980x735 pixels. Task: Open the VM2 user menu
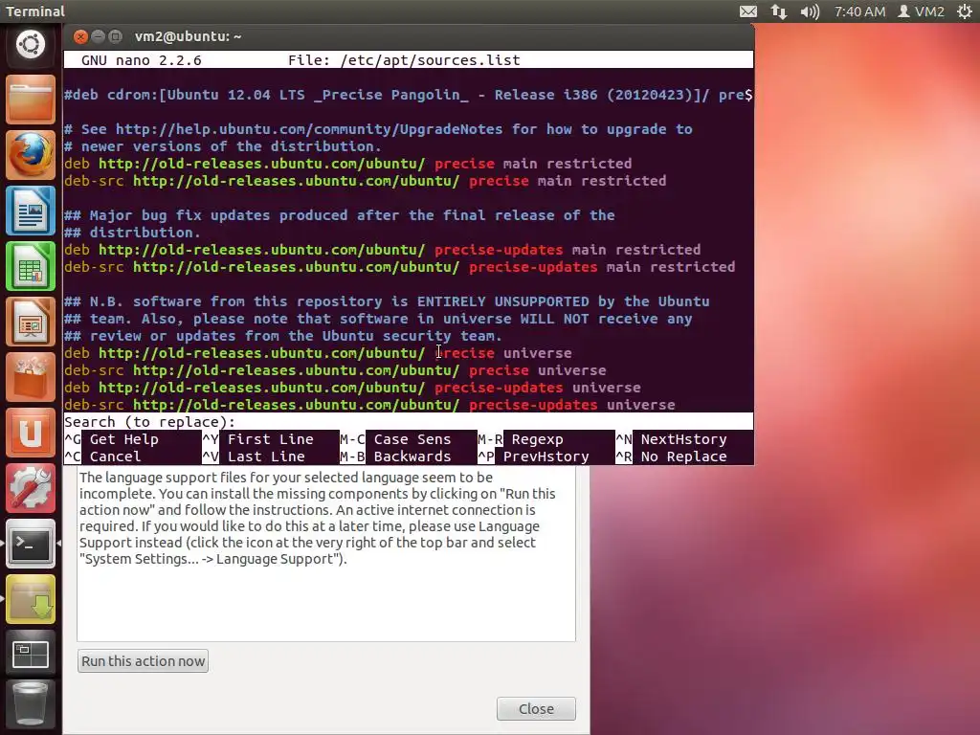pos(921,11)
